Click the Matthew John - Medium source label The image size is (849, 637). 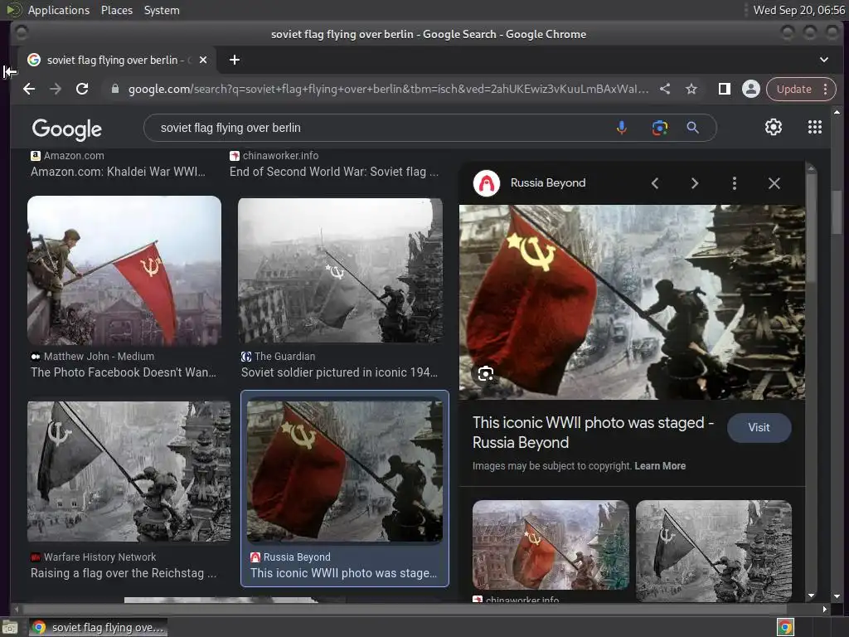(99, 357)
